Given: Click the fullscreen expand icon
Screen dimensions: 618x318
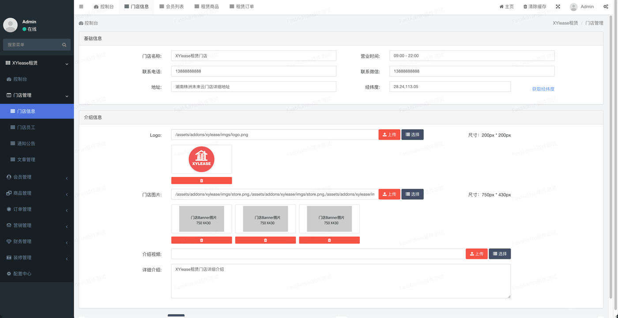Looking at the screenshot, I should click(x=558, y=7).
